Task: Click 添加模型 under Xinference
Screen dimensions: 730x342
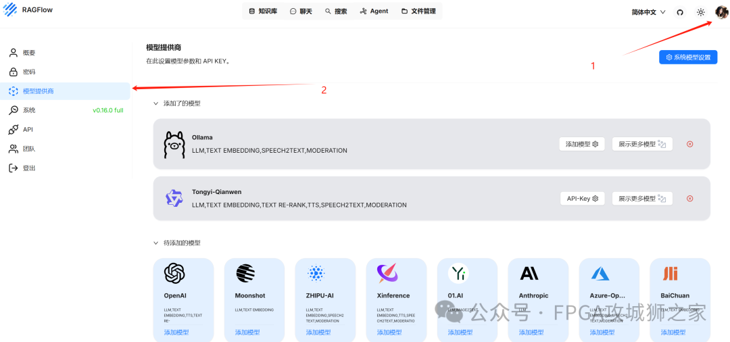Action: [x=389, y=333]
